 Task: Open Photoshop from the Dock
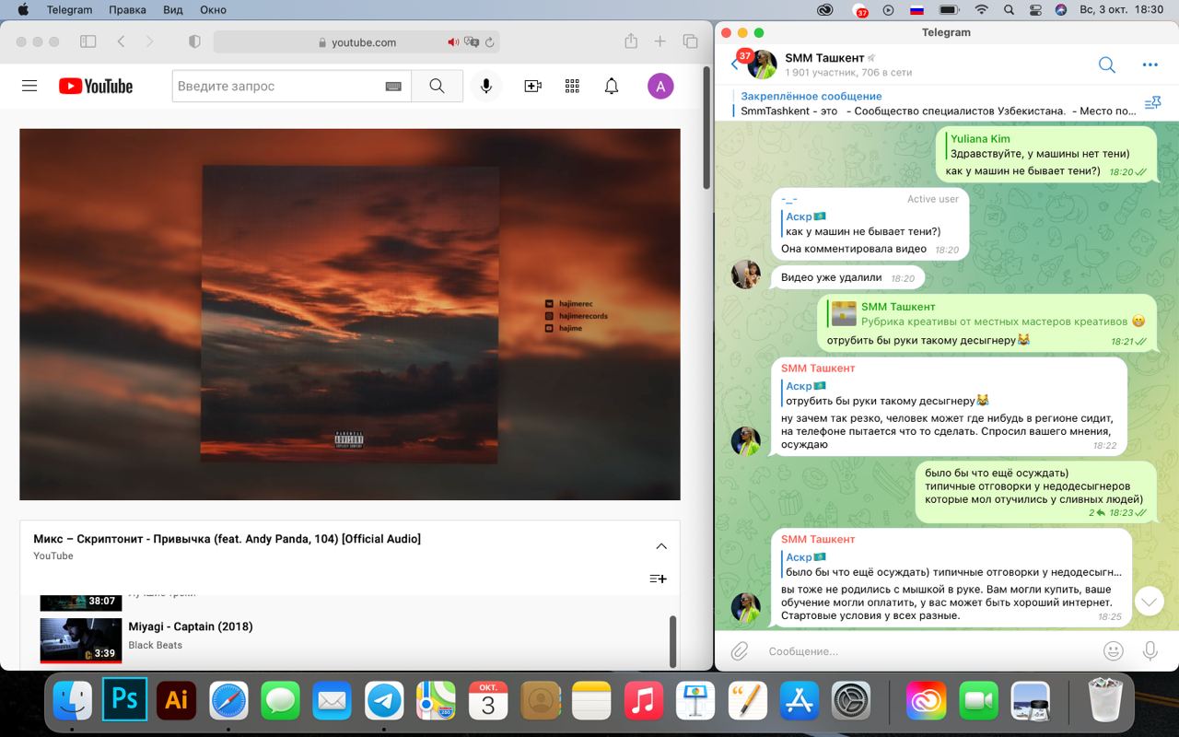(124, 700)
